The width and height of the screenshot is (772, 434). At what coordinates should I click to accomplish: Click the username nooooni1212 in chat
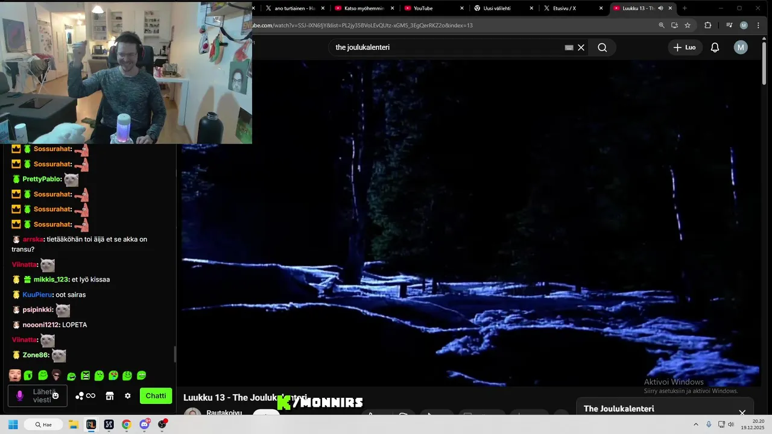tap(40, 325)
